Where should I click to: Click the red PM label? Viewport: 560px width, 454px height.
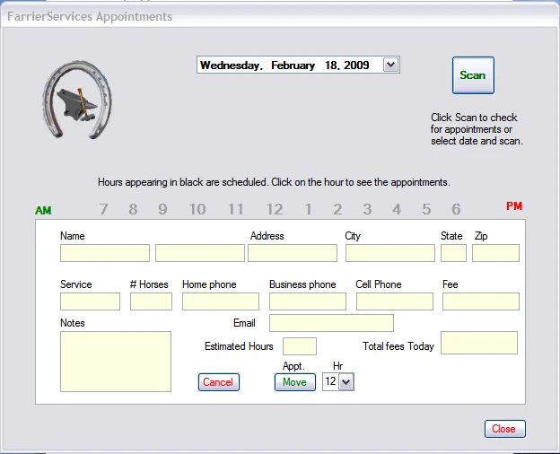coord(514,206)
